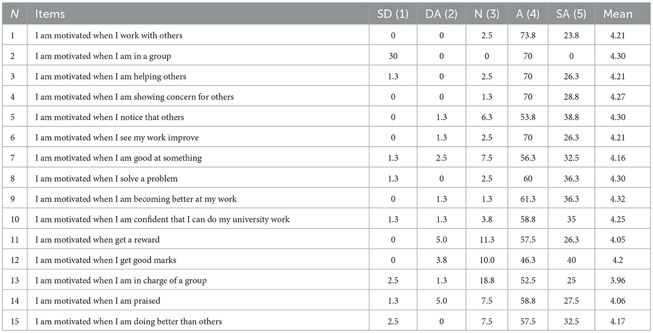Click the item 'I am motivated when I am praised'
The height and width of the screenshot is (333, 653).
click(98, 301)
